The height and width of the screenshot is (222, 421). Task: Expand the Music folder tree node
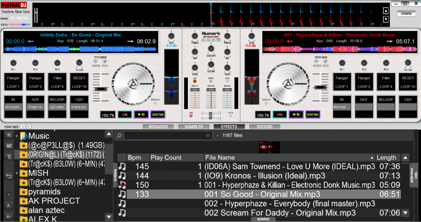[x=17, y=136]
